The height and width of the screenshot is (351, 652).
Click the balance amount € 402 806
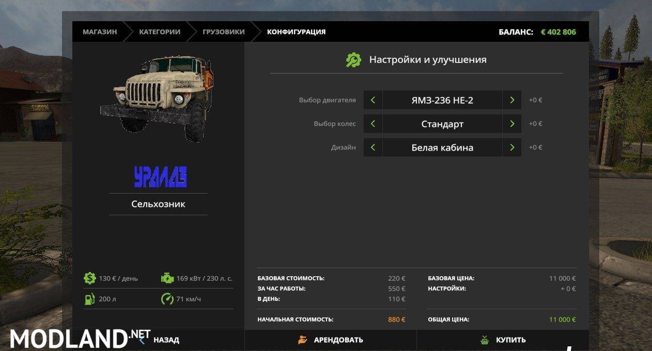click(558, 32)
